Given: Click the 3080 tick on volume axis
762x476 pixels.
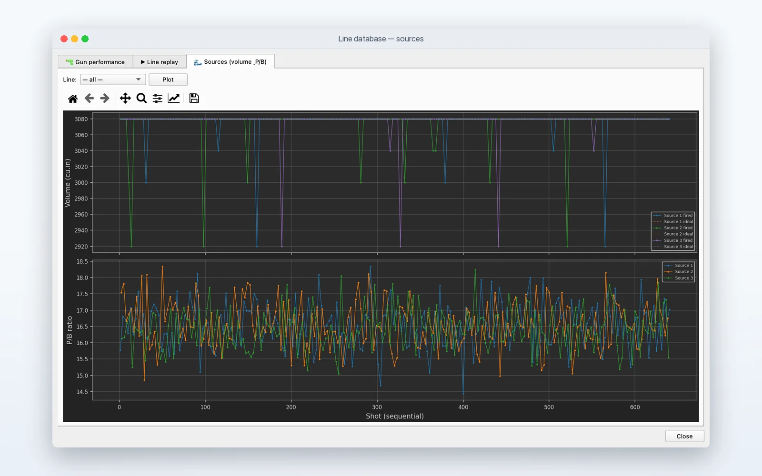Looking at the screenshot, I should click(x=81, y=119).
